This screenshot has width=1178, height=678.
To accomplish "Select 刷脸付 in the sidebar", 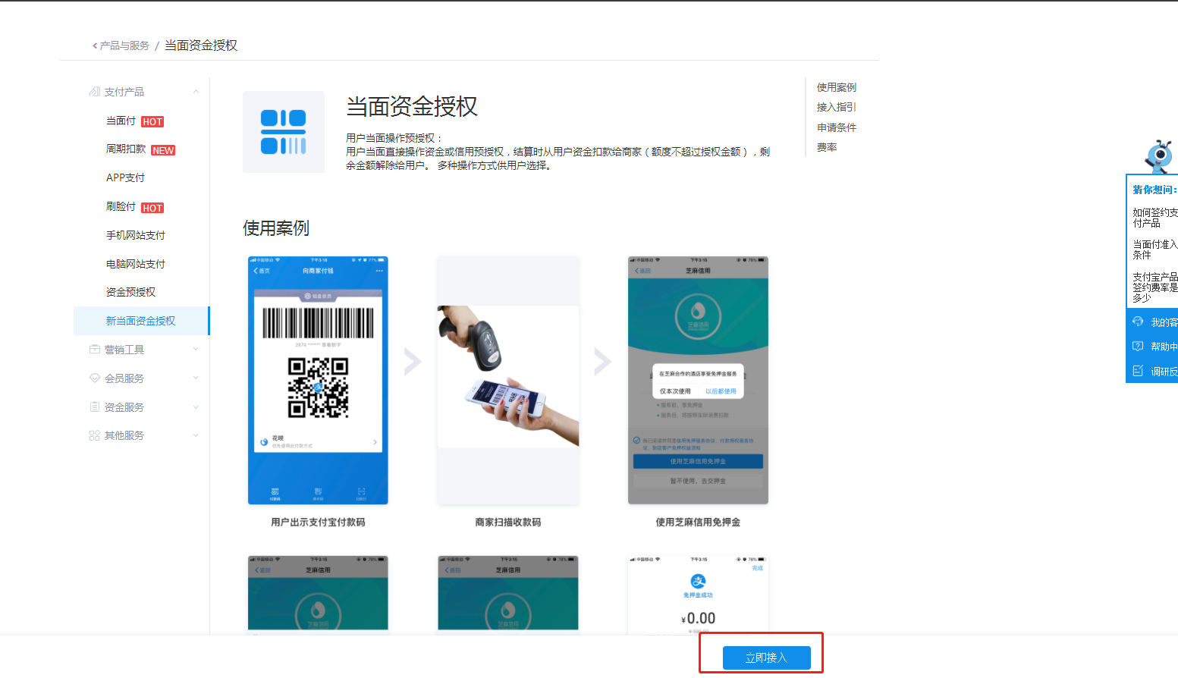I will [121, 207].
